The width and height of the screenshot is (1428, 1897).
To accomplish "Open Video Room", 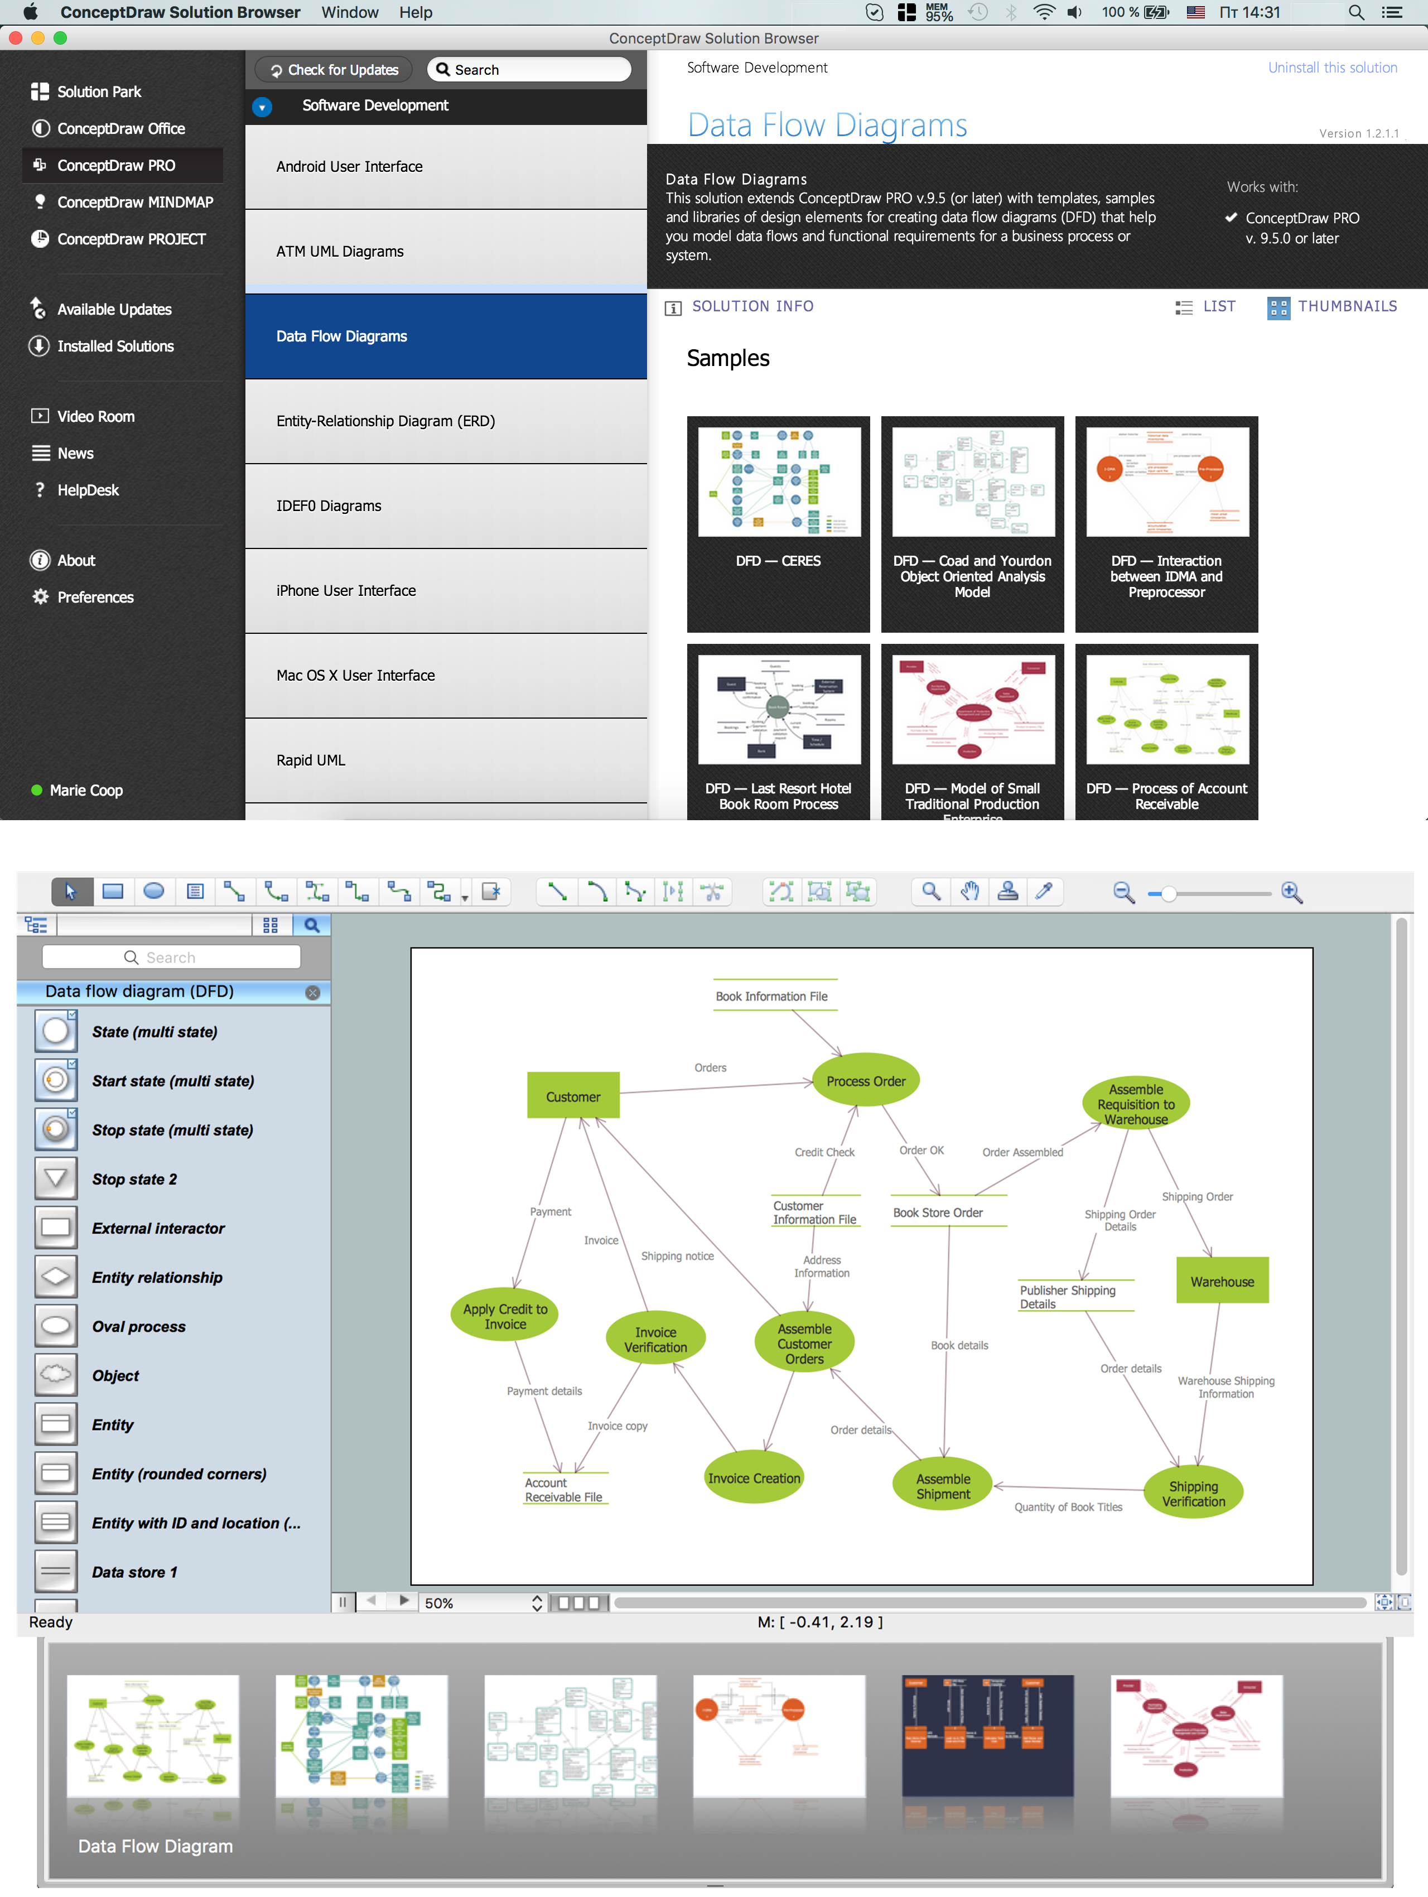I will pos(83,417).
